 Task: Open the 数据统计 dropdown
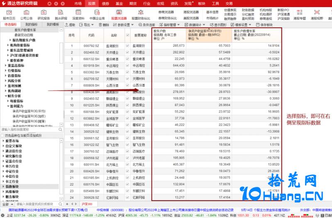click(x=195, y=25)
